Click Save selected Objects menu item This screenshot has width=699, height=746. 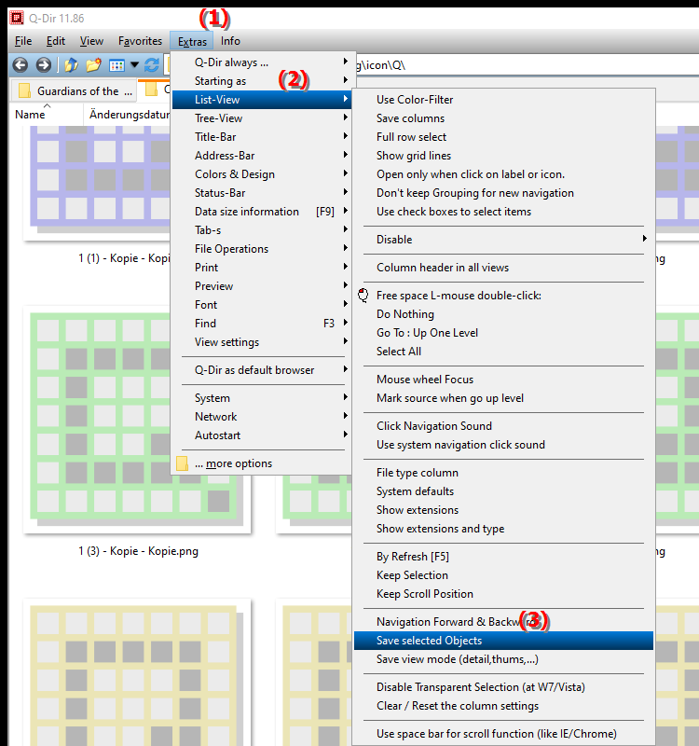click(503, 641)
